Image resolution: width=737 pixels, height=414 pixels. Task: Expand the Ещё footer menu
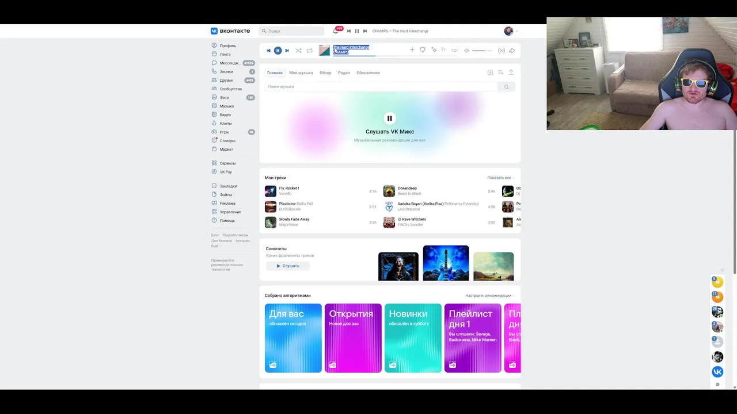[x=216, y=246]
